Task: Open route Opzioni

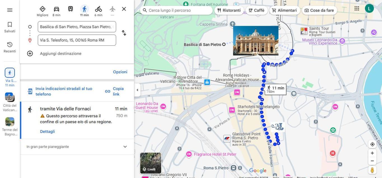Action: (x=120, y=72)
